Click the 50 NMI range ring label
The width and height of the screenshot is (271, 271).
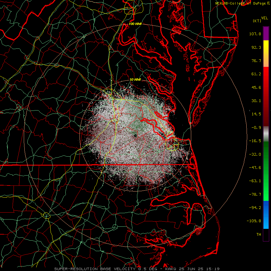pyautogui.click(x=135, y=79)
